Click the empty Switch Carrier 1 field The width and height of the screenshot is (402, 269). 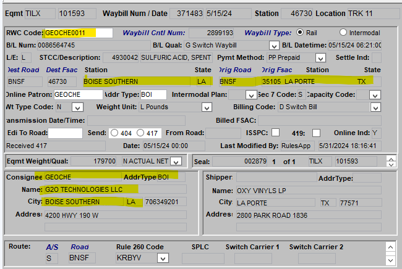click(x=253, y=259)
